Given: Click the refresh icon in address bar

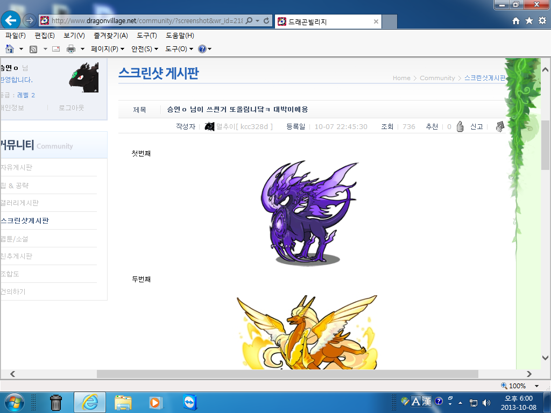Looking at the screenshot, I should click(x=266, y=21).
